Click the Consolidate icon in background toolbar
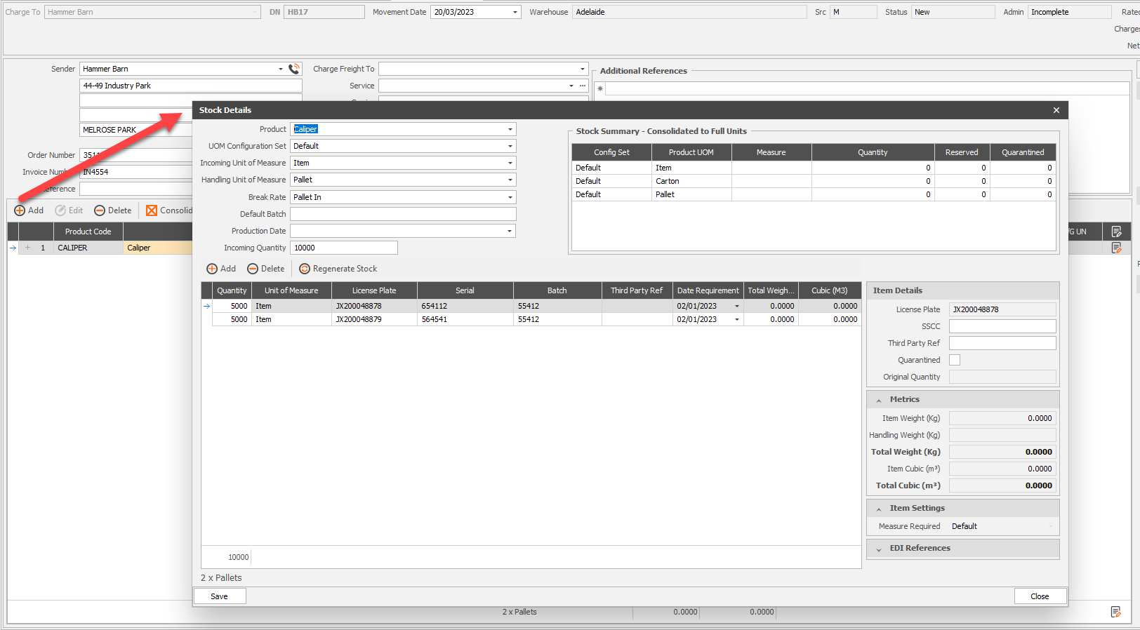 tap(152, 210)
